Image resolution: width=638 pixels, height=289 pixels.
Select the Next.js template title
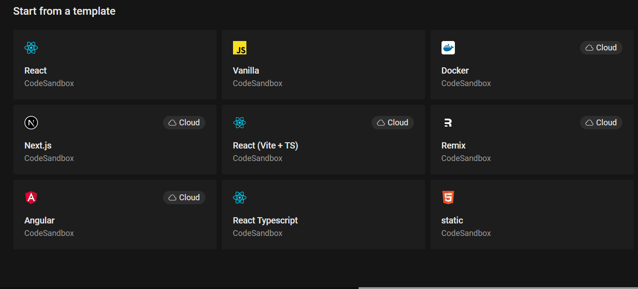[x=38, y=145]
